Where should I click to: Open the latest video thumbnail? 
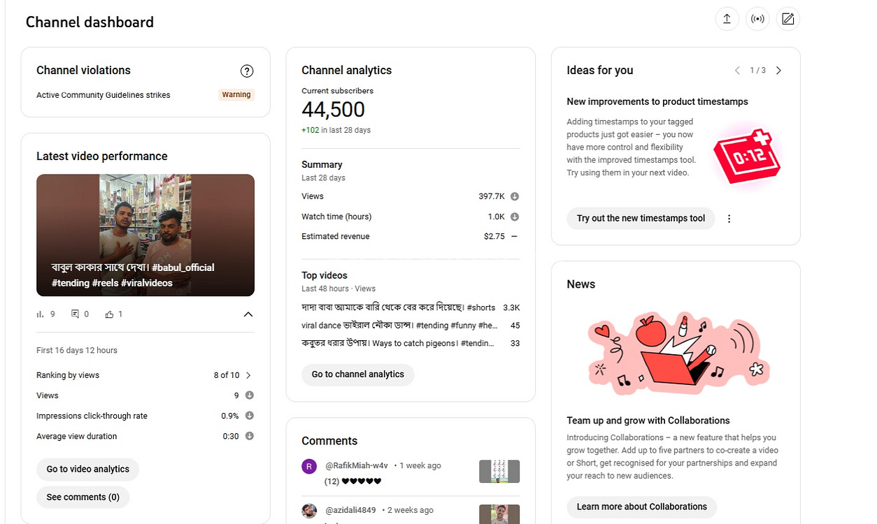coord(145,235)
